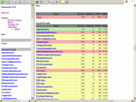The height and width of the screenshot is (102, 136).
Task: Open BasicConfigurator.java in the left navigation pane
Action: coord(11,62)
